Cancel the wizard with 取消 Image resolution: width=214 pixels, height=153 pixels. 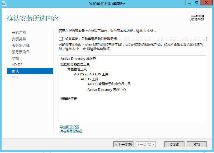(x=197, y=144)
